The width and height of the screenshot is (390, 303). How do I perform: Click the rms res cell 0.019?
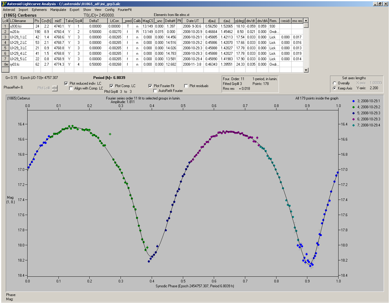297,54
